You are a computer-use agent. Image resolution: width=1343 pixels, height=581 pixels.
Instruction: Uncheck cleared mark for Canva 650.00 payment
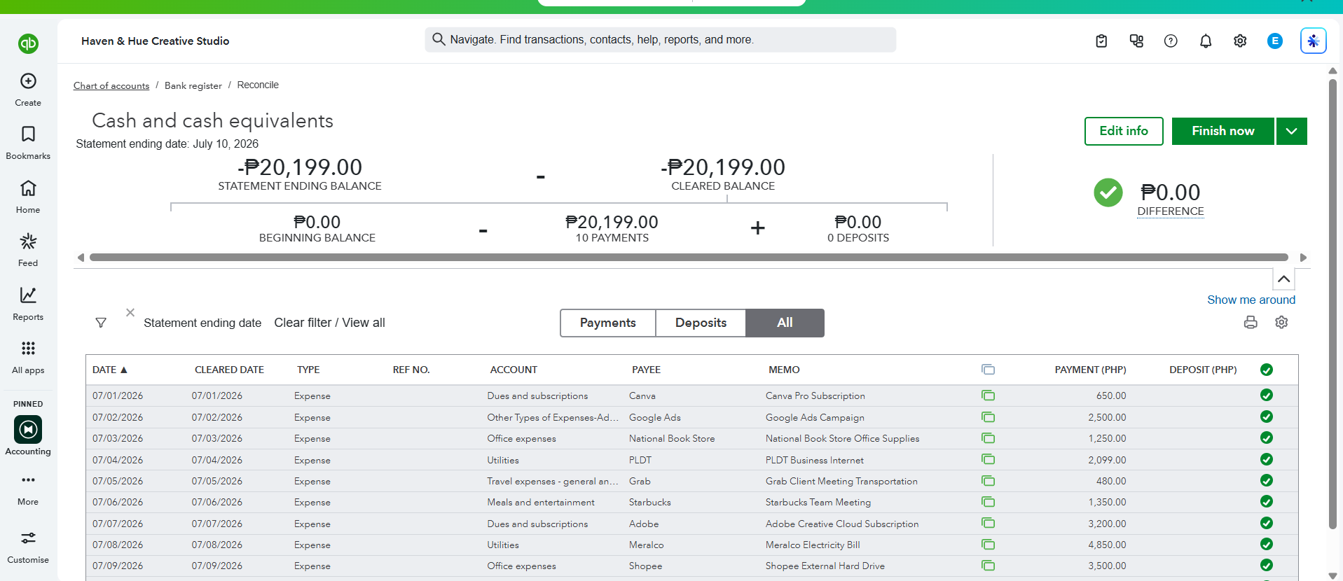point(1267,395)
